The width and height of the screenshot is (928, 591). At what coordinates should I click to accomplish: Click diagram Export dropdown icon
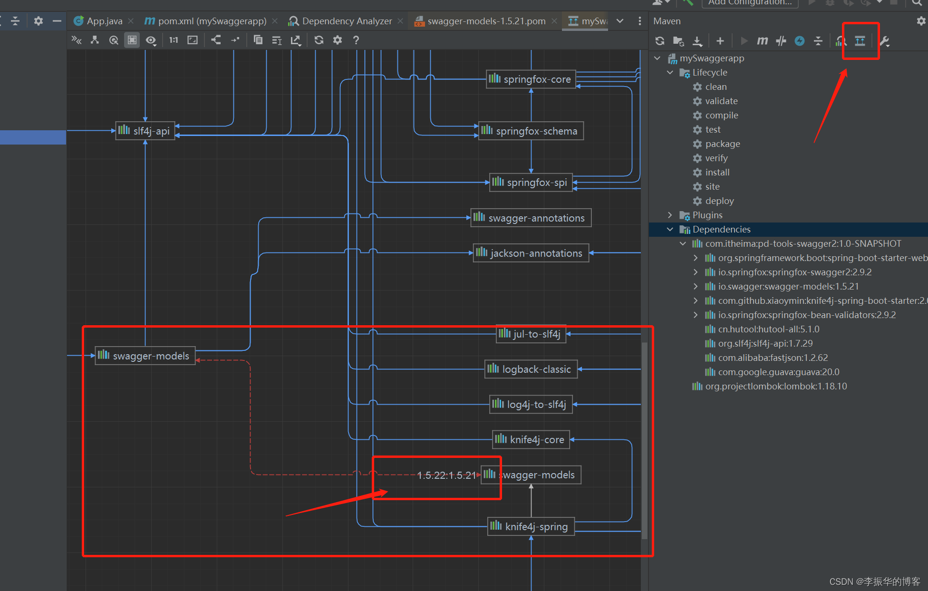[296, 40]
